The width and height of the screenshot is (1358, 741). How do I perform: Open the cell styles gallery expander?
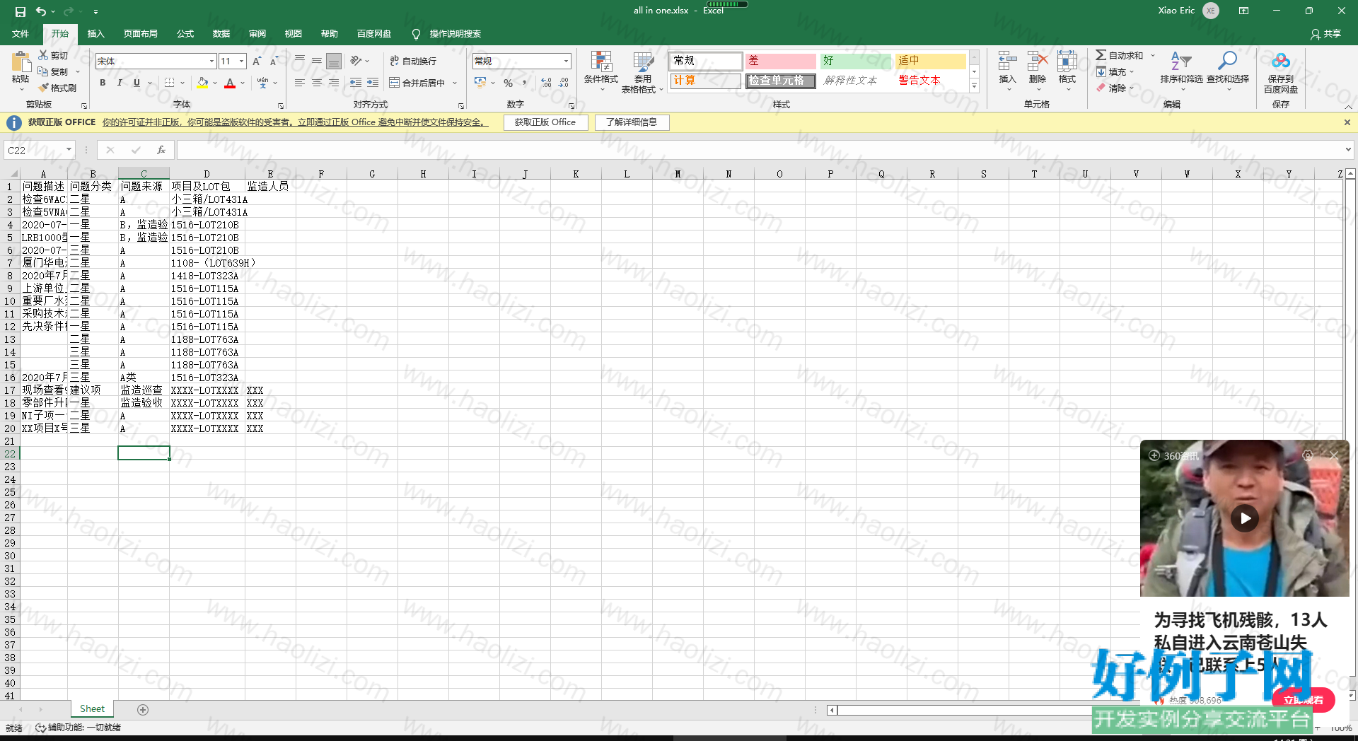[974, 86]
